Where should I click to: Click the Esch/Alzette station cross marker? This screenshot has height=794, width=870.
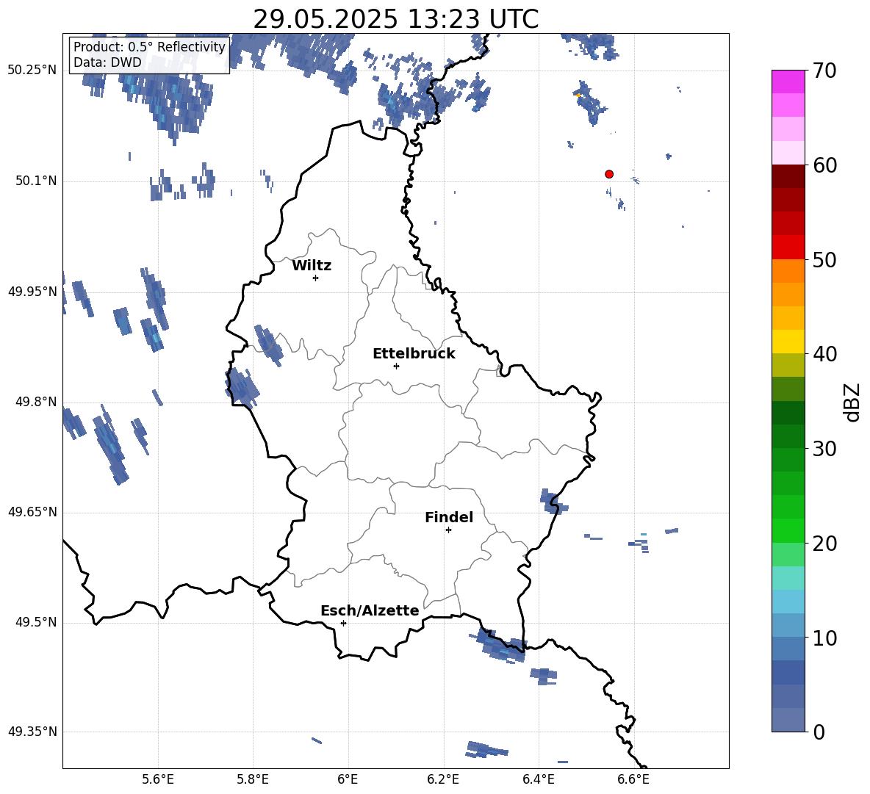[x=343, y=623]
